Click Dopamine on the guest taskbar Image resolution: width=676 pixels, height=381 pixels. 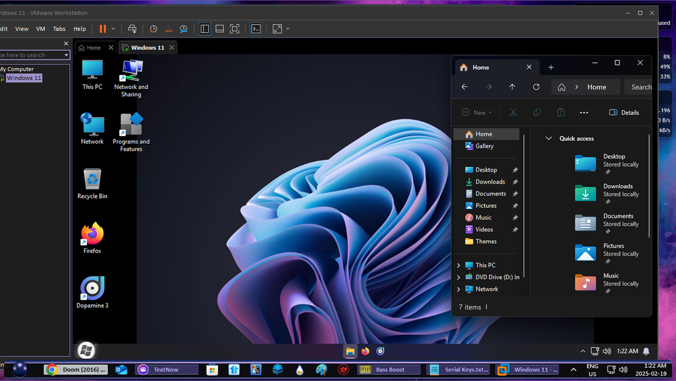click(380, 351)
